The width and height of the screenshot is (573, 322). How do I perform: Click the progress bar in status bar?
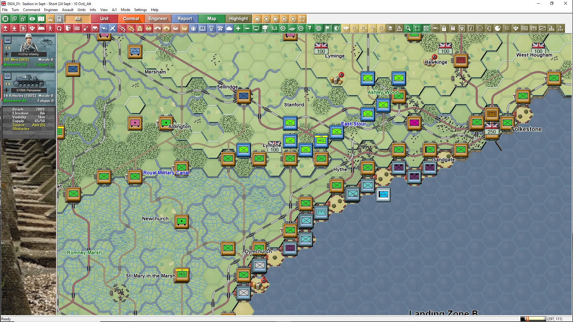[x=533, y=319]
